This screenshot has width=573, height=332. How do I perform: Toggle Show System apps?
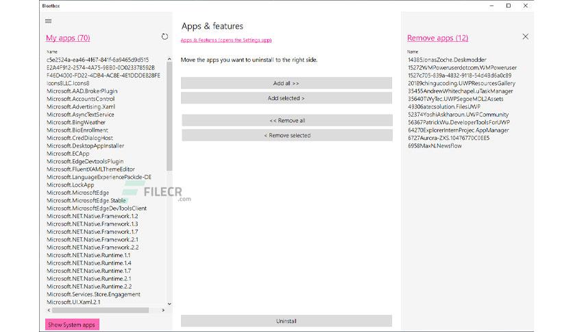(x=72, y=324)
